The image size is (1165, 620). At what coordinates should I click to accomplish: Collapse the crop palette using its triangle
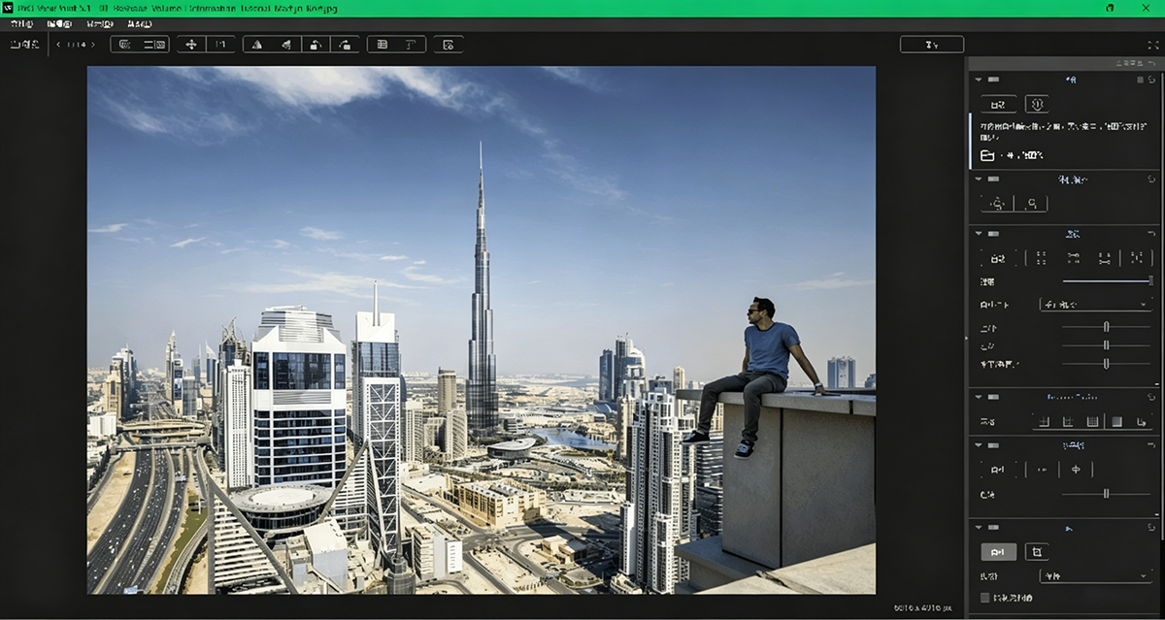pos(978,528)
